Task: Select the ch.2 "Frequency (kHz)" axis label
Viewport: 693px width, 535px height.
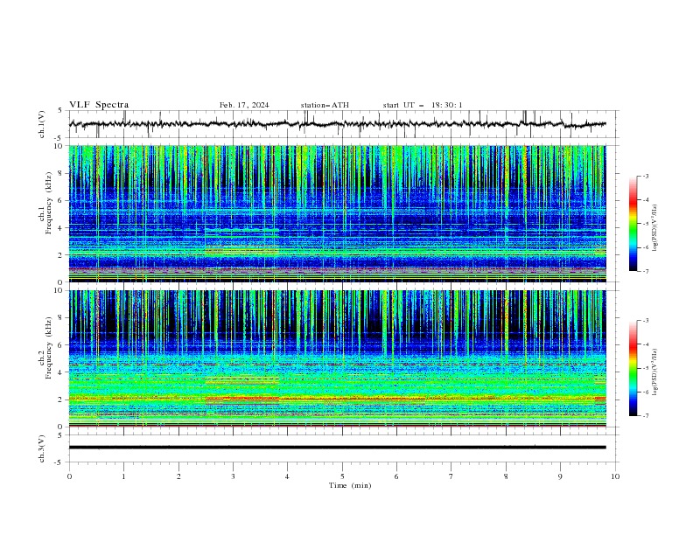Action: click(49, 347)
